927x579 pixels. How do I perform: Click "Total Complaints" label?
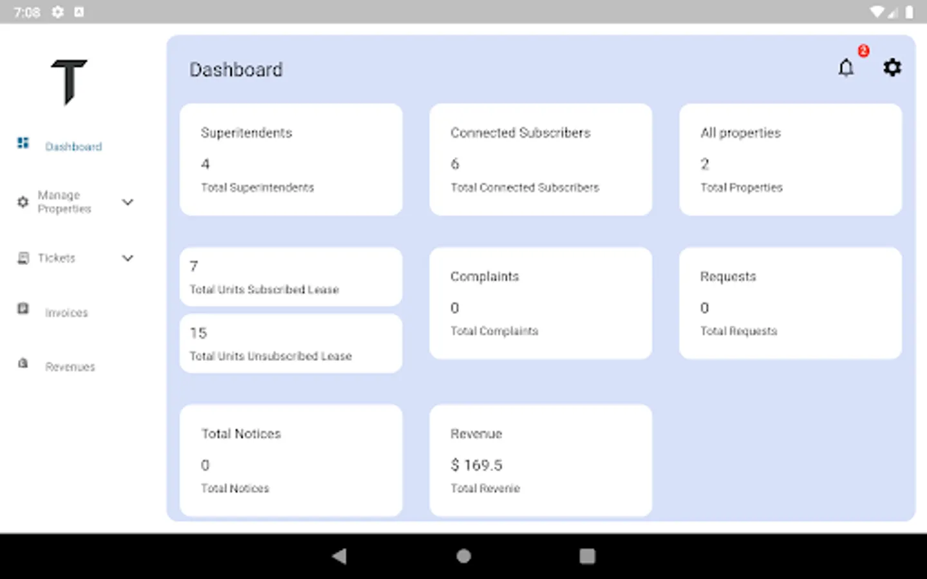[494, 331]
